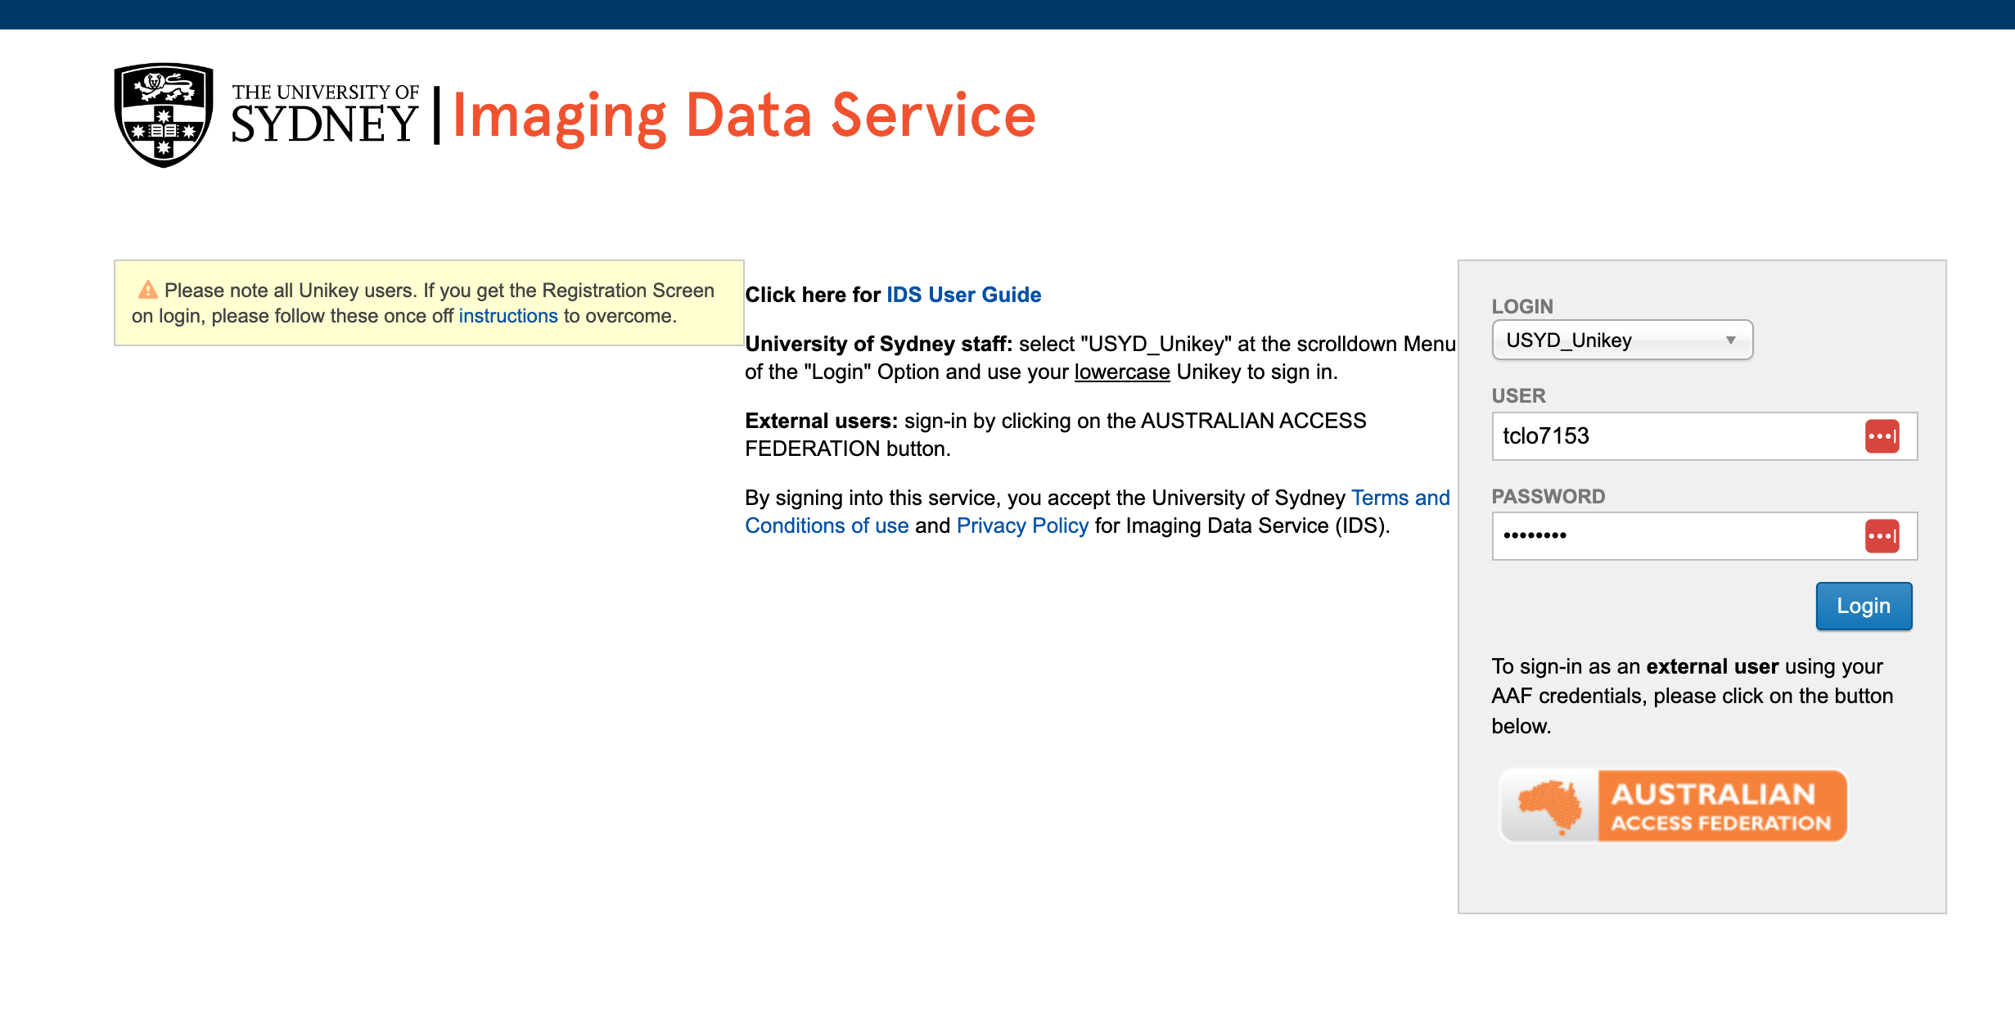Click the password manager icon in USER field
This screenshot has width=2015, height=1010.
tap(1882, 436)
